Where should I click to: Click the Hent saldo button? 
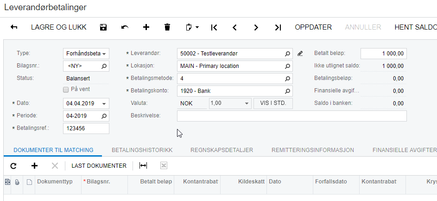coord(416,27)
